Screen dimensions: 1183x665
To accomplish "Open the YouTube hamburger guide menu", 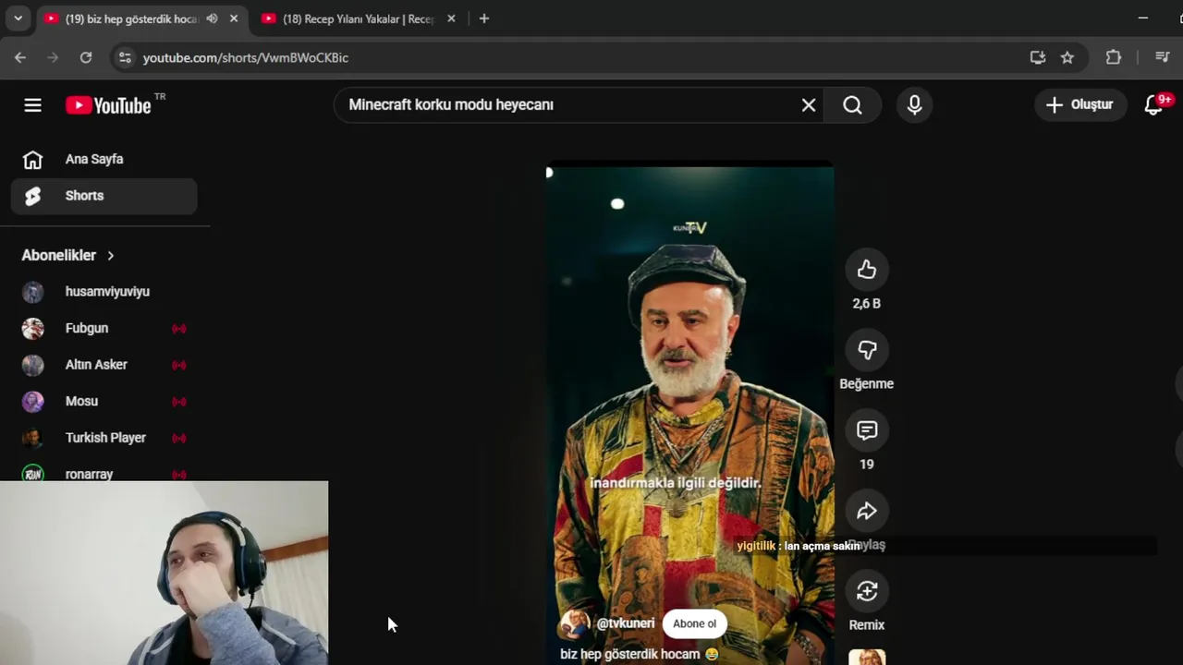I will click(x=33, y=105).
